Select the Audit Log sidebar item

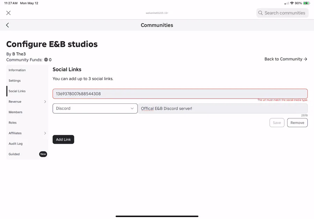(16, 144)
